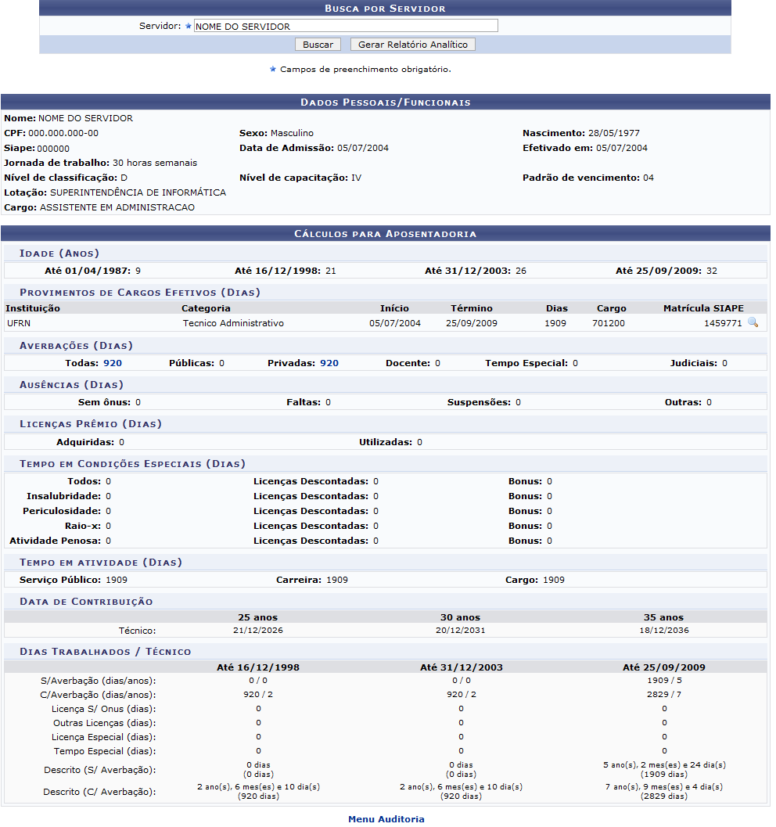Select Cargo ASSISTENTE EM ADMINISTRACAO text
The height and width of the screenshot is (827, 776).
click(x=99, y=207)
